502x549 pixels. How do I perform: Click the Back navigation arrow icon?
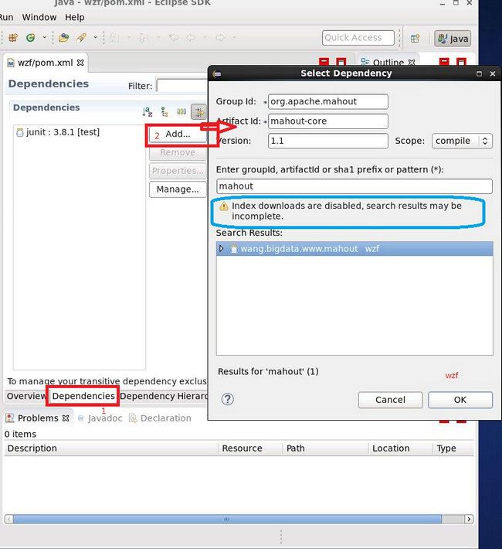tap(191, 37)
